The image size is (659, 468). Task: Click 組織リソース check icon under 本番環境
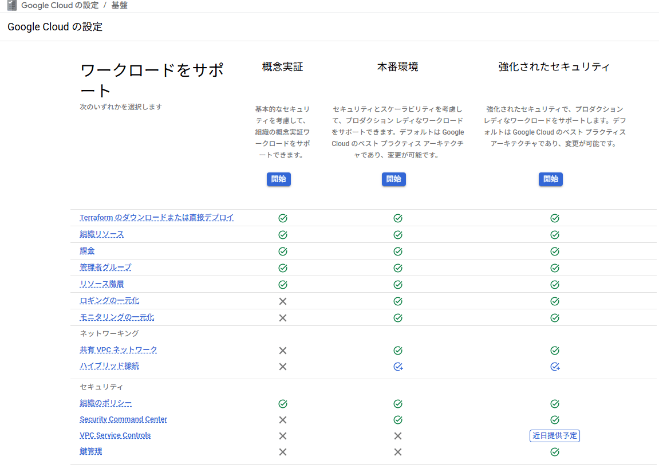397,235
